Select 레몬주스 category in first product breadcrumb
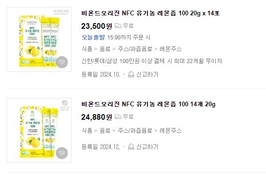 point(171,49)
